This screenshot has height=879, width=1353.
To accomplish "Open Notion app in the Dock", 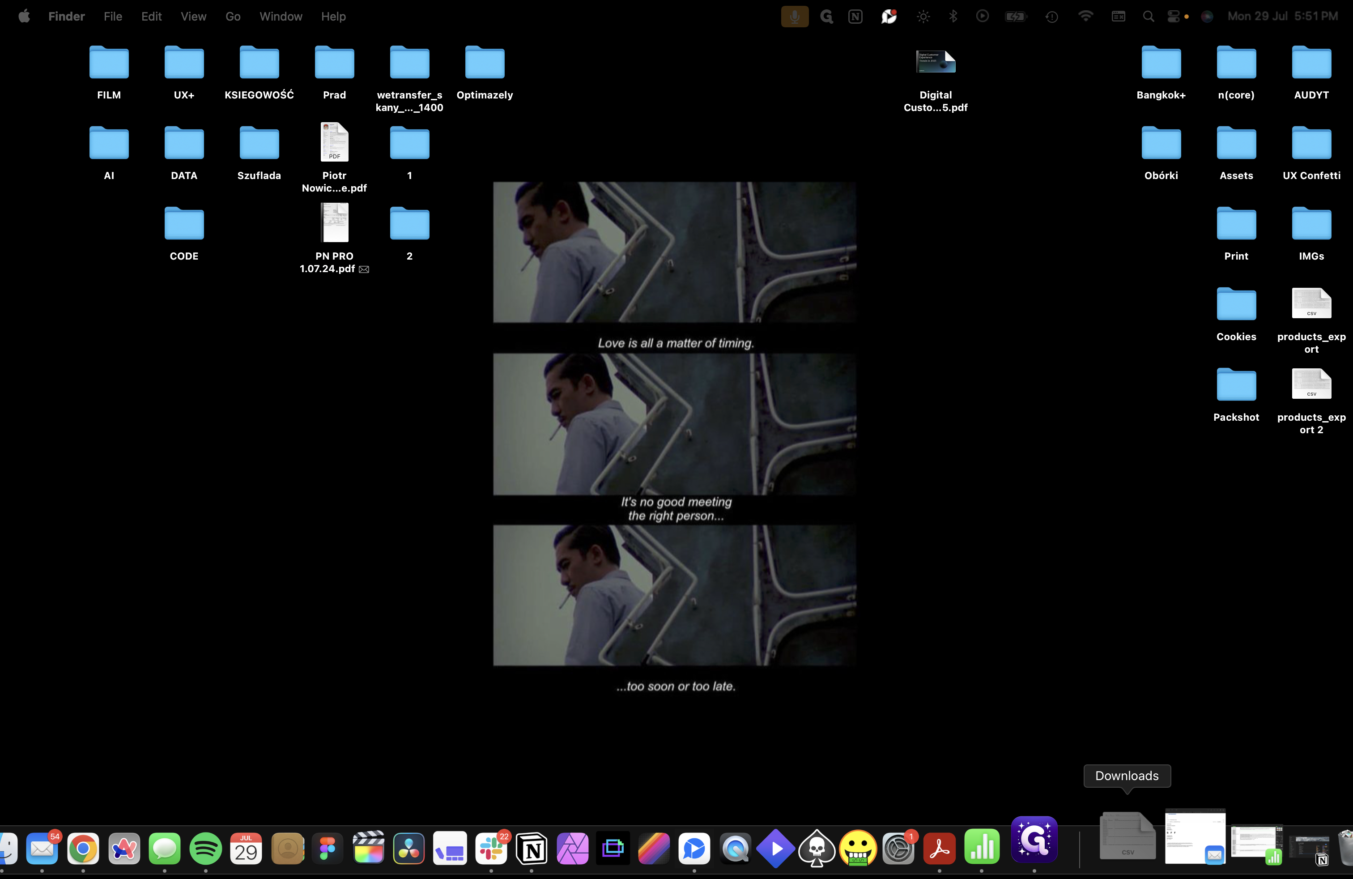I will coord(532,848).
